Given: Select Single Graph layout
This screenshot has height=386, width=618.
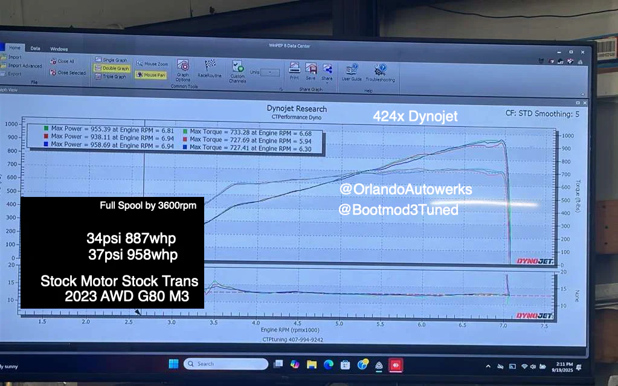Looking at the screenshot, I should pyautogui.click(x=111, y=60).
